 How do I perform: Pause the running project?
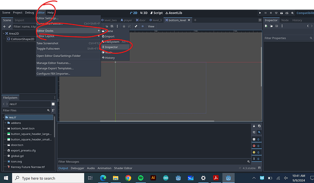coord(265,13)
